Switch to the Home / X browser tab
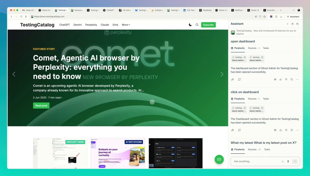The image size is (310, 176). [x=254, y=10]
